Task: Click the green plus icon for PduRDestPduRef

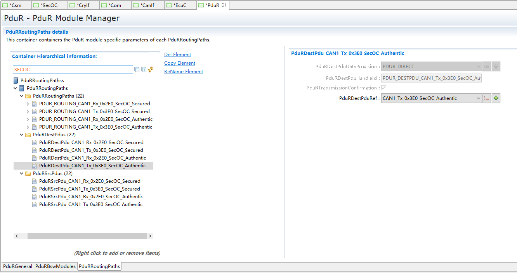Action: pyautogui.click(x=496, y=98)
